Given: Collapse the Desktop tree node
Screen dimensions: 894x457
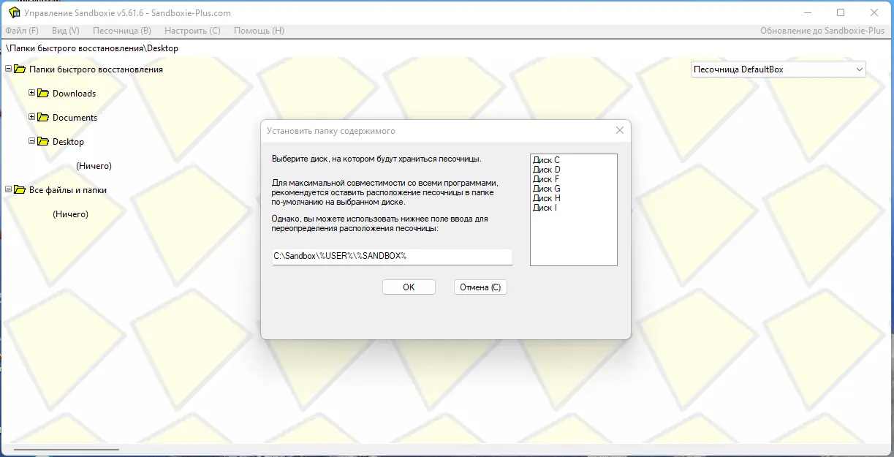Looking at the screenshot, I should pyautogui.click(x=31, y=142).
